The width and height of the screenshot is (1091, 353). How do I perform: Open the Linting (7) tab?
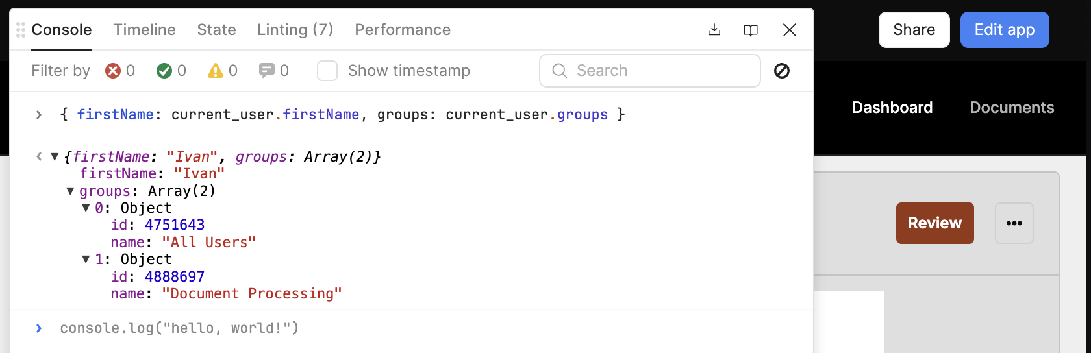tap(295, 30)
